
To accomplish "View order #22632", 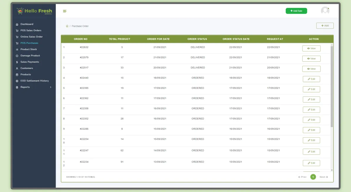I will [311, 49].
